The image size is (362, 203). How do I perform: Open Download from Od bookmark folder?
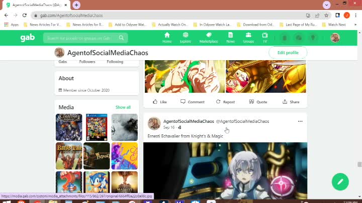[255, 25]
